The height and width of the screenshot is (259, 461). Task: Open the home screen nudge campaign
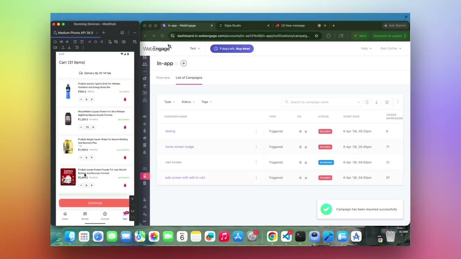click(179, 147)
